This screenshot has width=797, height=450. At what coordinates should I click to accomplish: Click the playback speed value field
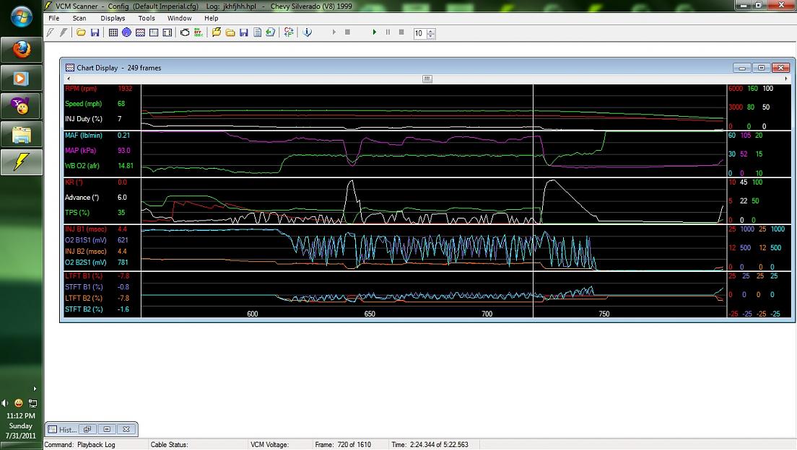(x=419, y=33)
